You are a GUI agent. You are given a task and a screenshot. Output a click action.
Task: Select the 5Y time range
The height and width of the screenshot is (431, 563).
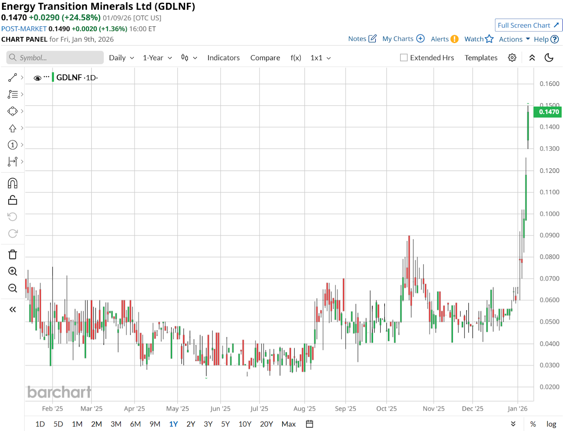226,424
